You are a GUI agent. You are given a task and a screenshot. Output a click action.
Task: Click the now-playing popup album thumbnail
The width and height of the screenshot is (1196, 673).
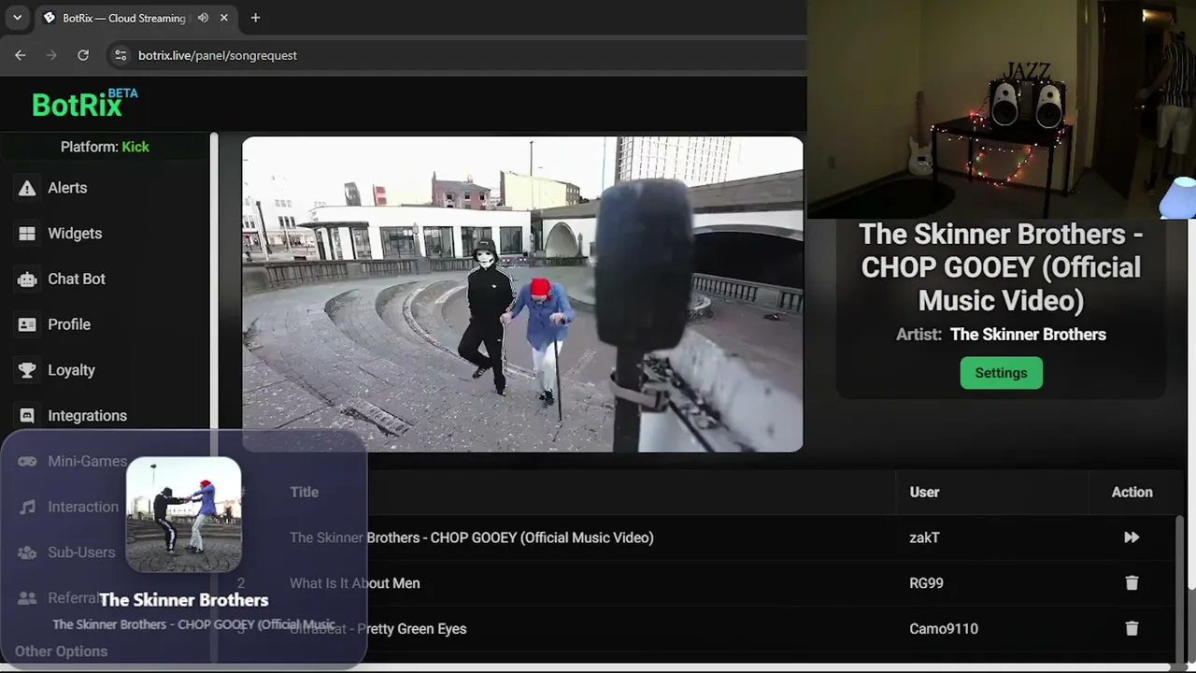tap(184, 514)
